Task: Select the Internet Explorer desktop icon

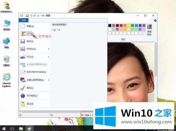Action: (x=7, y=80)
